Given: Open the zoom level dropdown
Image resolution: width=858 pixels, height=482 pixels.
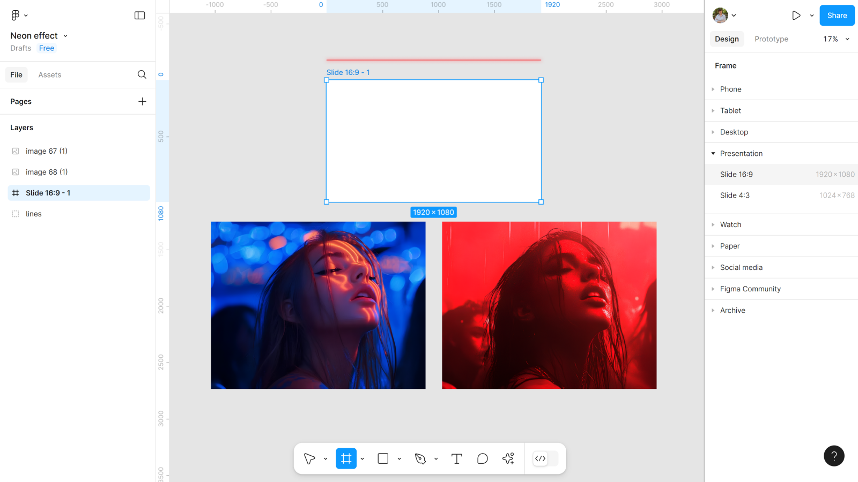Looking at the screenshot, I should click(x=836, y=39).
